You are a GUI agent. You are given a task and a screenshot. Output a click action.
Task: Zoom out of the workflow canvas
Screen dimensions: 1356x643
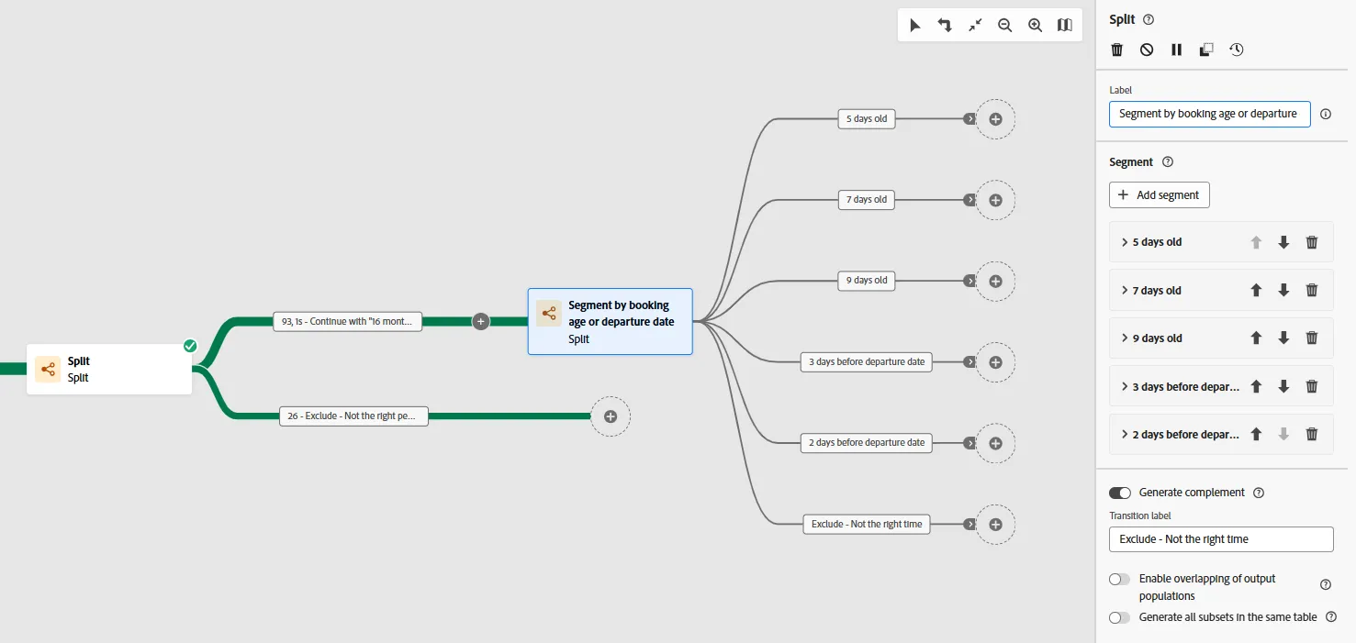click(x=1005, y=26)
